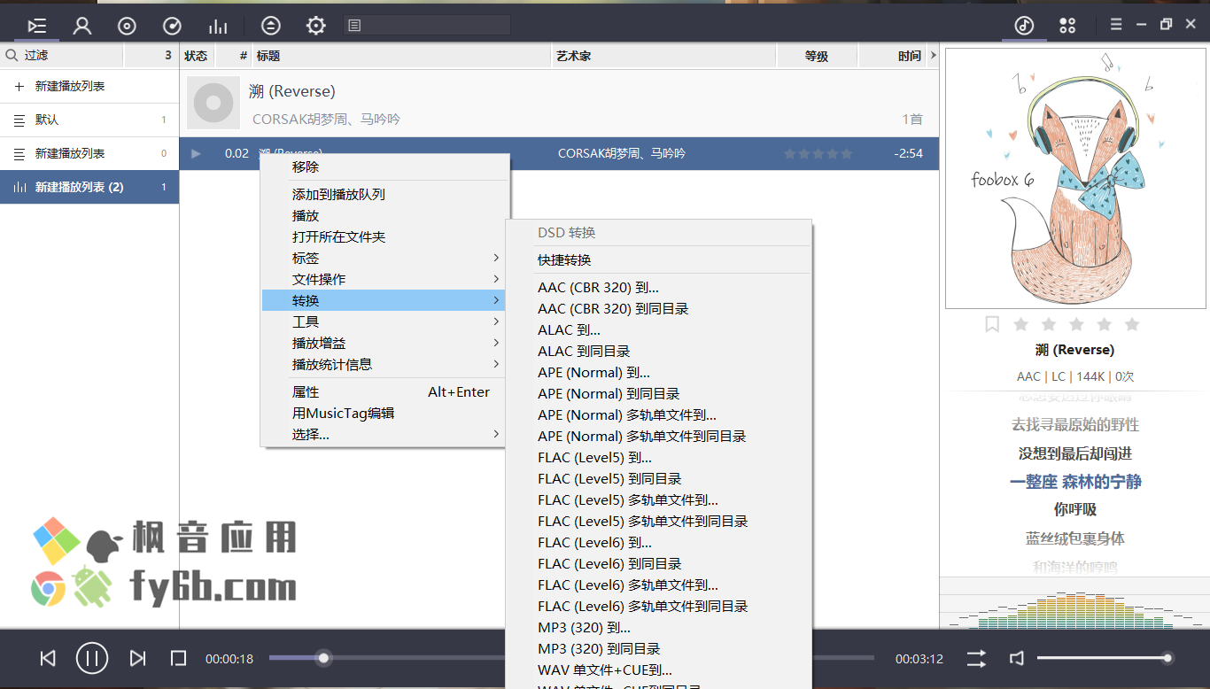Viewport: 1210px width, 689px height.
Task: Choose 快捷转换 in the convert submenu
Action: (x=659, y=259)
